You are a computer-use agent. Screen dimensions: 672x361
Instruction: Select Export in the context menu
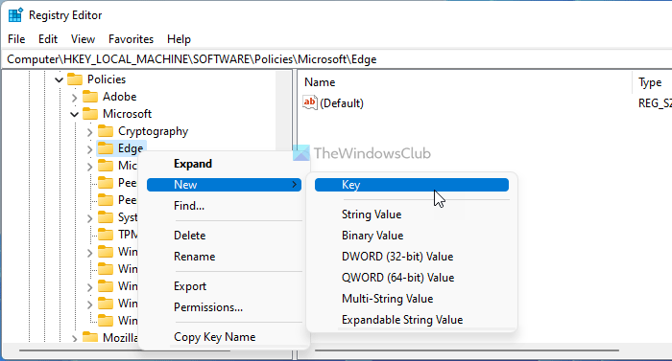pyautogui.click(x=224, y=286)
